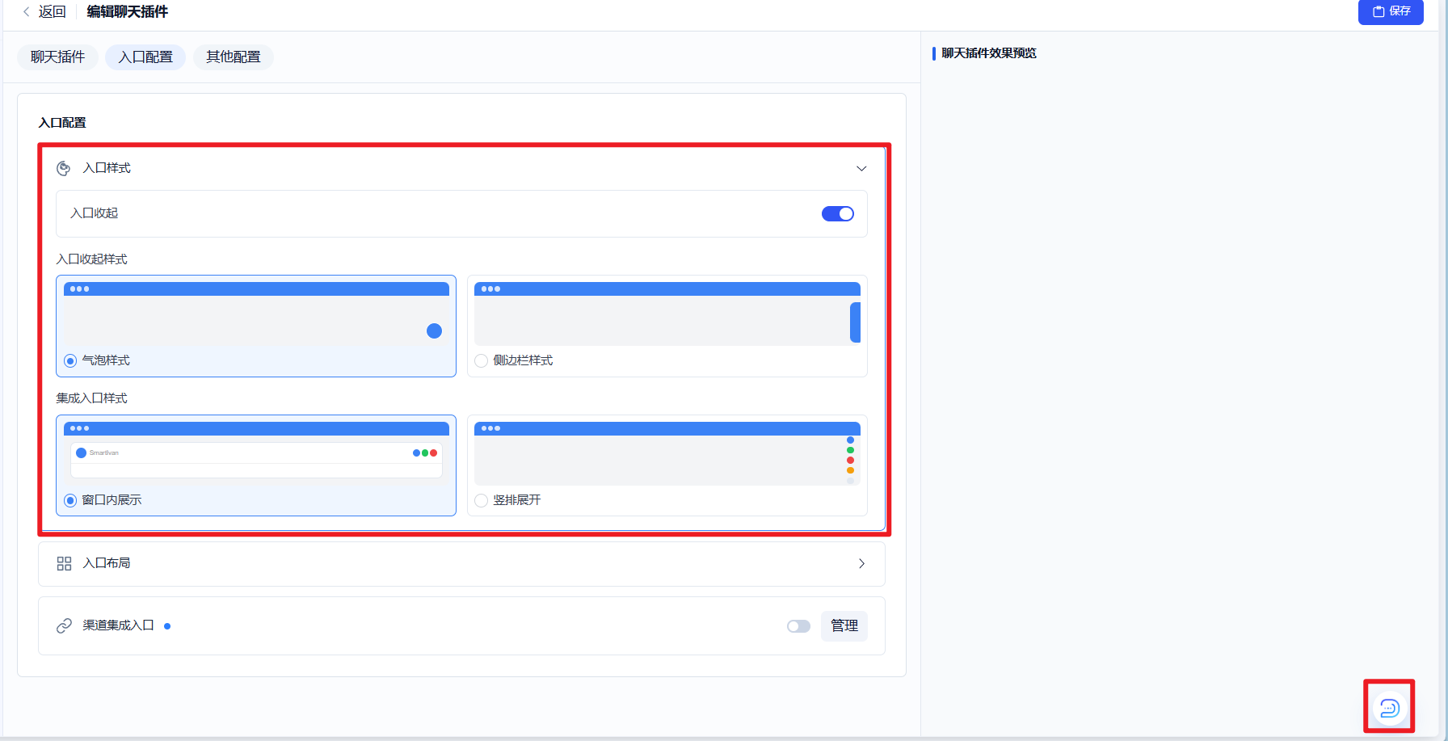Click the bubble preview thumbnail for 气泡样式
1448x741 pixels.
coord(256,314)
